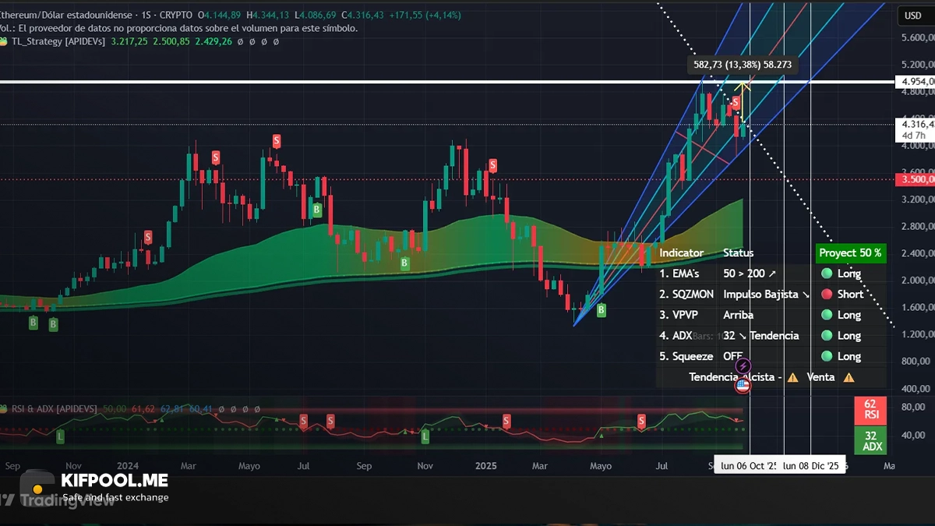This screenshot has width=935, height=526.
Task: Click the red Short status dot for SQZMON
Action: (x=827, y=295)
